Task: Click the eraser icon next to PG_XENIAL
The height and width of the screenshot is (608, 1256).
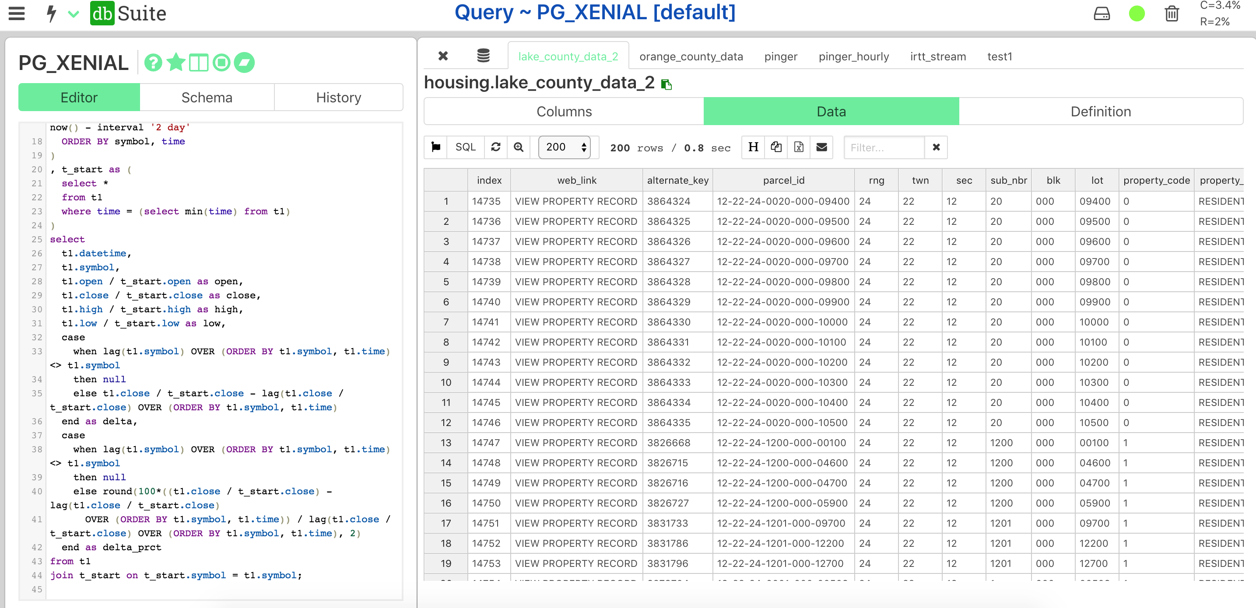Action: (x=244, y=63)
